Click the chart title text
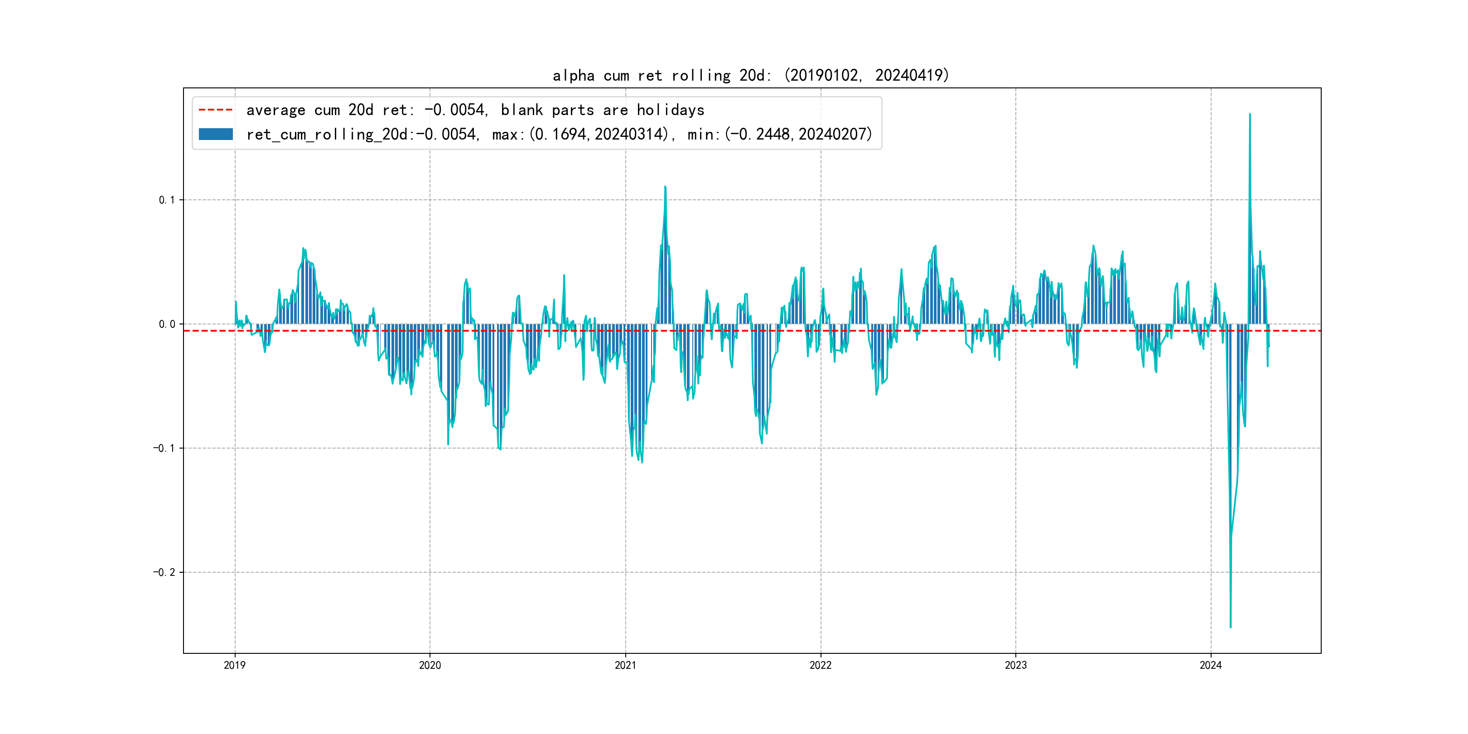The height and width of the screenshot is (734, 1468). point(750,75)
